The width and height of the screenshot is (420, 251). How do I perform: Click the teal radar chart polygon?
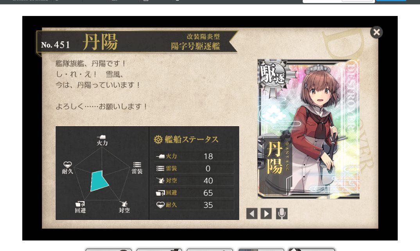(99, 181)
